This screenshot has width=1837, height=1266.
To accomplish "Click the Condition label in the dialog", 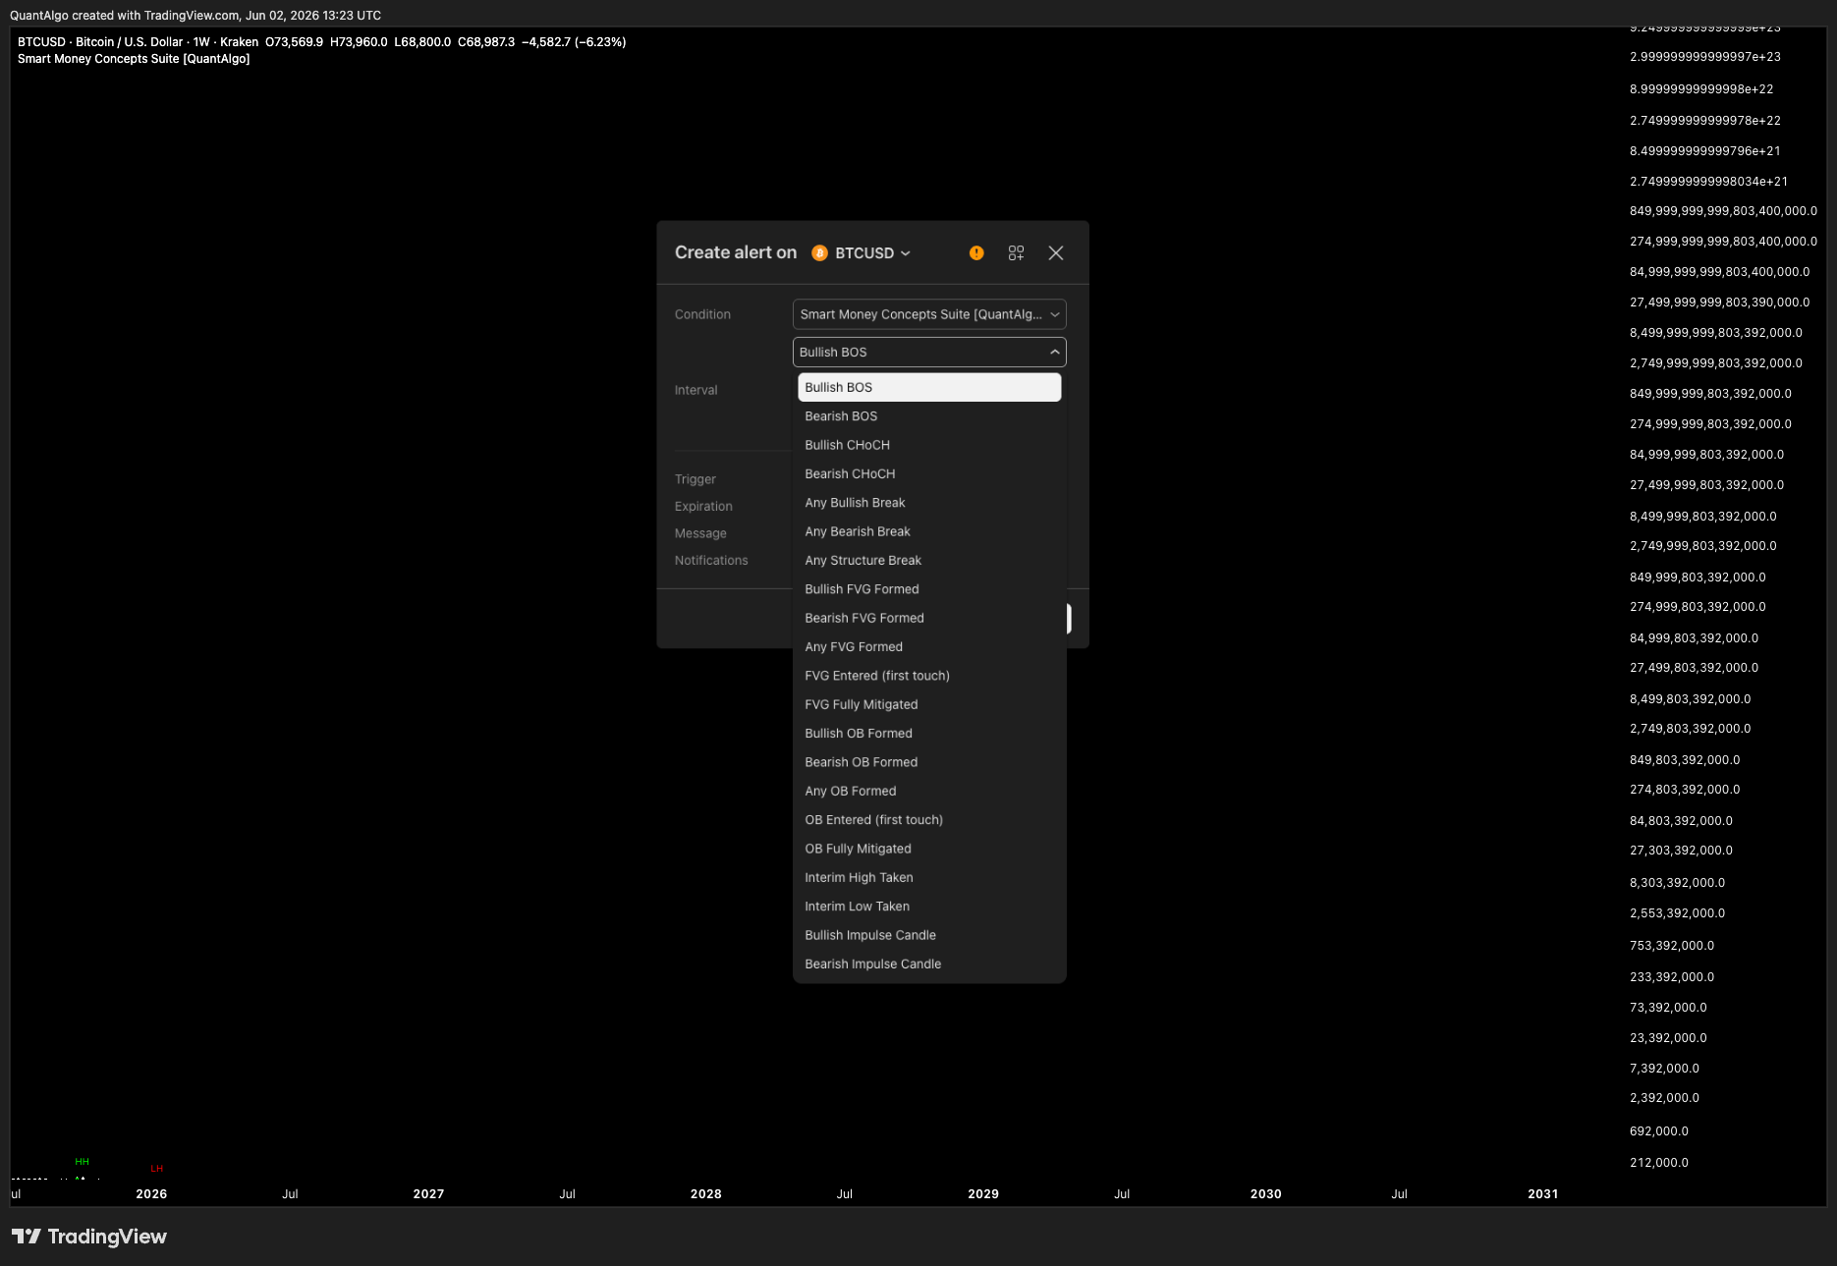I will 702,314.
